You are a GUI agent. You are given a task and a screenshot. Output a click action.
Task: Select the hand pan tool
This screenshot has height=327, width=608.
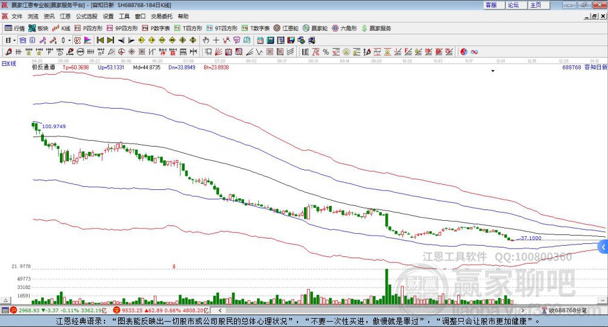tap(206, 40)
